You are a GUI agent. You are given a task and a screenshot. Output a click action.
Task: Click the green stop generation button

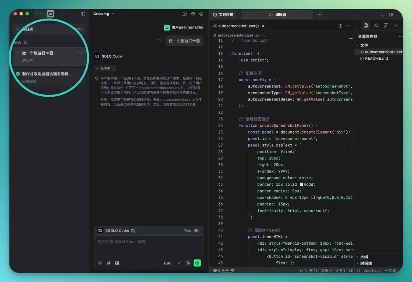pyautogui.click(x=197, y=263)
